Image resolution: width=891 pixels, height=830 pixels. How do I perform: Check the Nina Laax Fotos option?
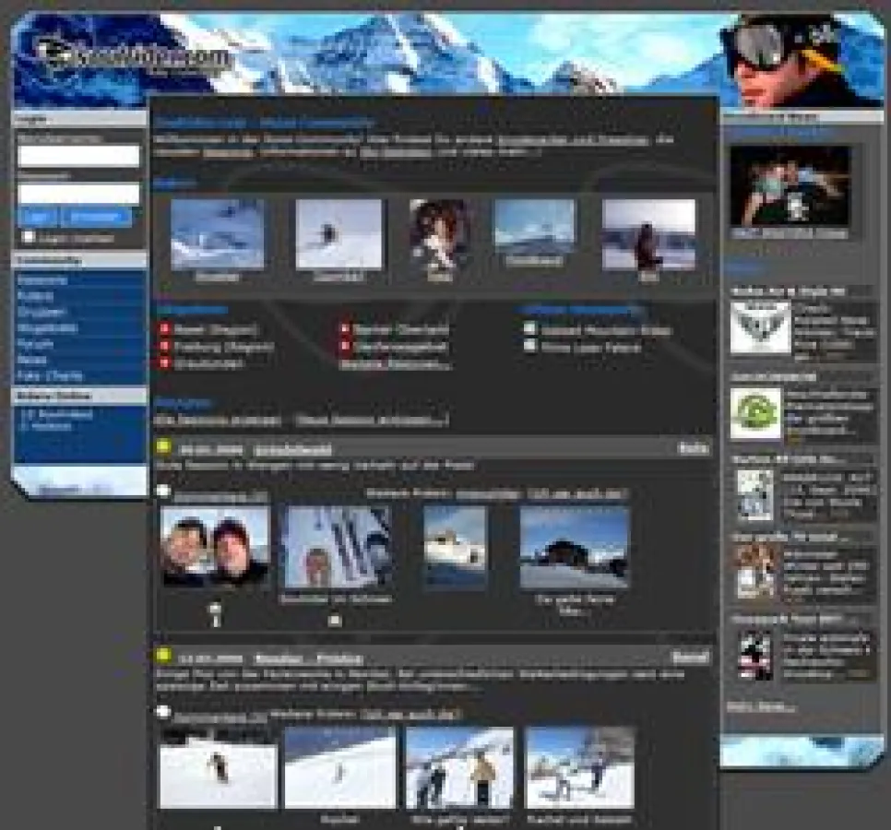tap(529, 345)
